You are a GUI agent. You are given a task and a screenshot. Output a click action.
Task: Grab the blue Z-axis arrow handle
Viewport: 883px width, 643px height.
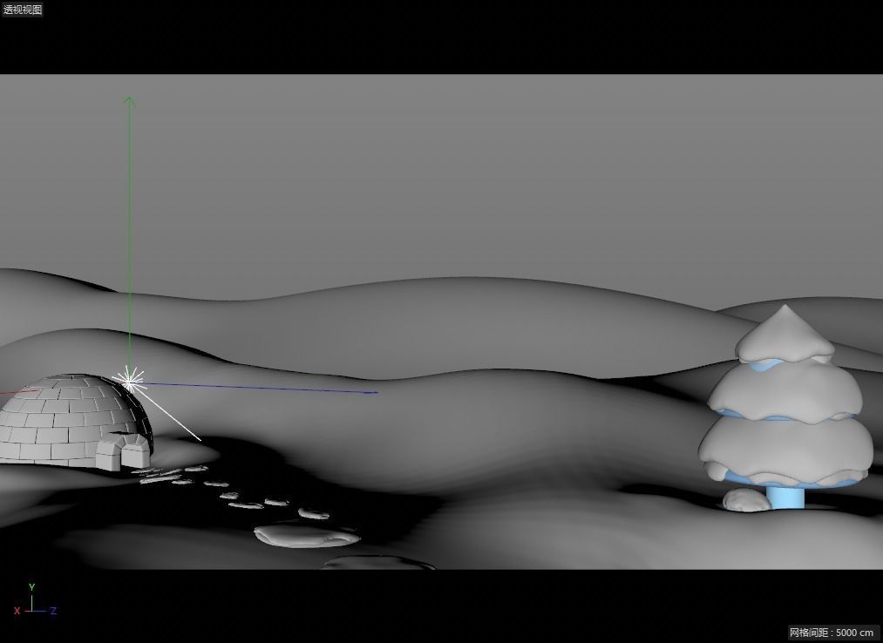(371, 392)
